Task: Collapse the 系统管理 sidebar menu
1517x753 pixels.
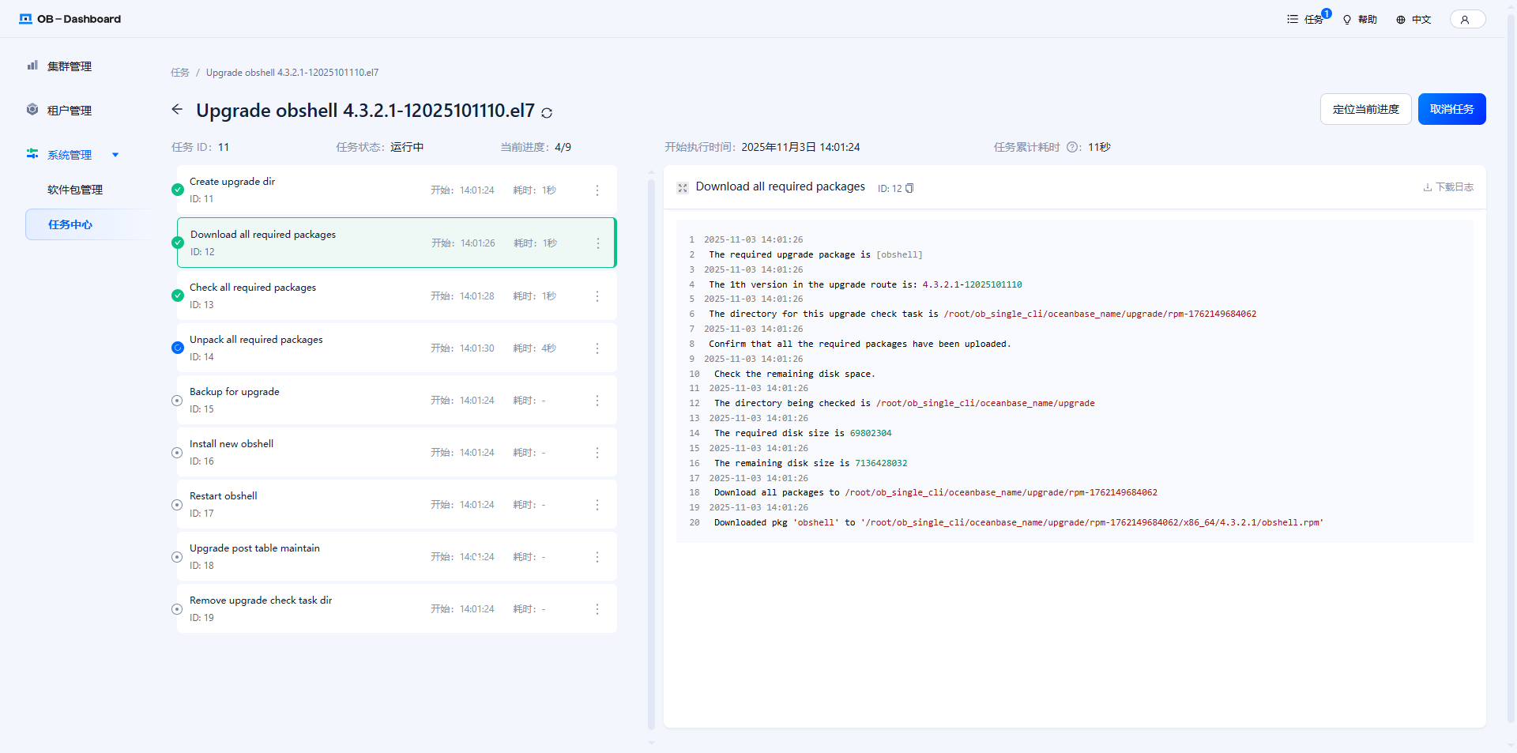Action: pyautogui.click(x=115, y=155)
